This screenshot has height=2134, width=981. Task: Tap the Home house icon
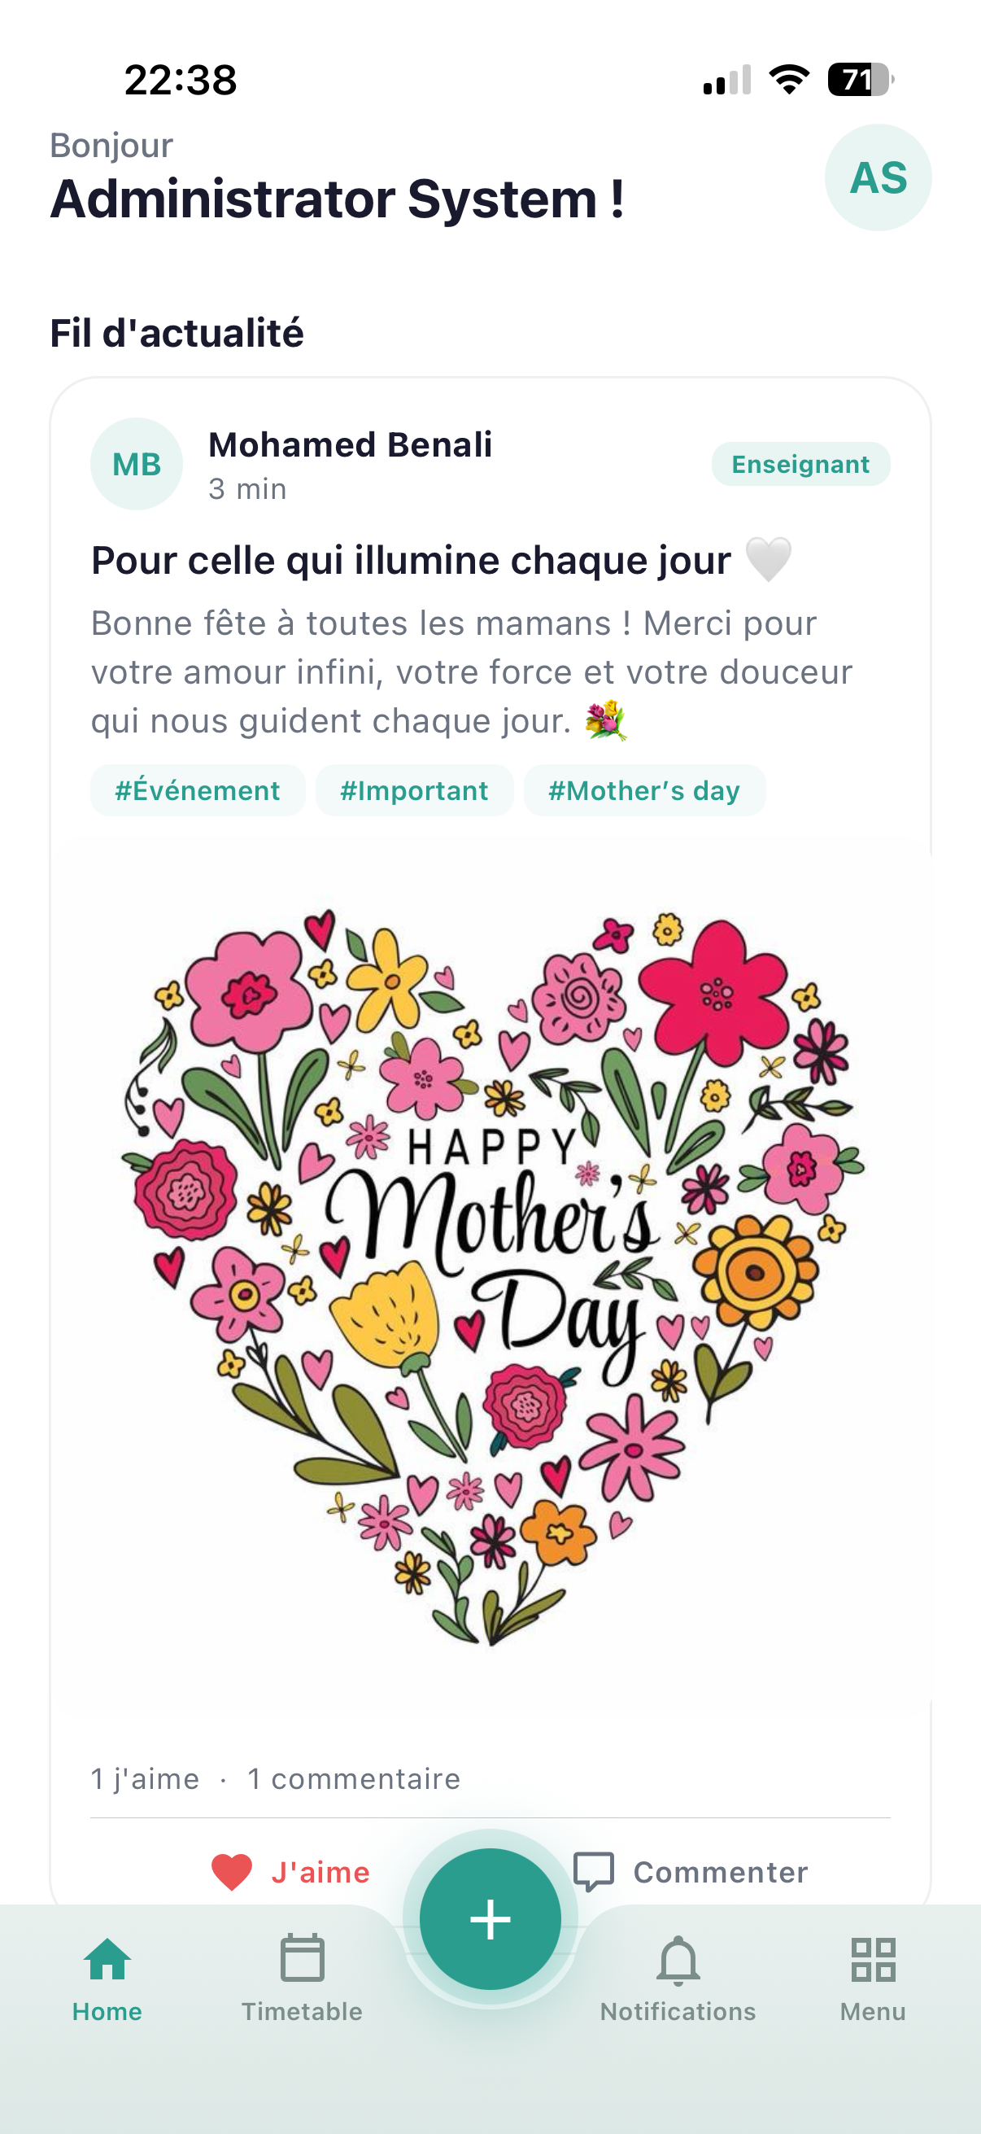click(x=107, y=1958)
